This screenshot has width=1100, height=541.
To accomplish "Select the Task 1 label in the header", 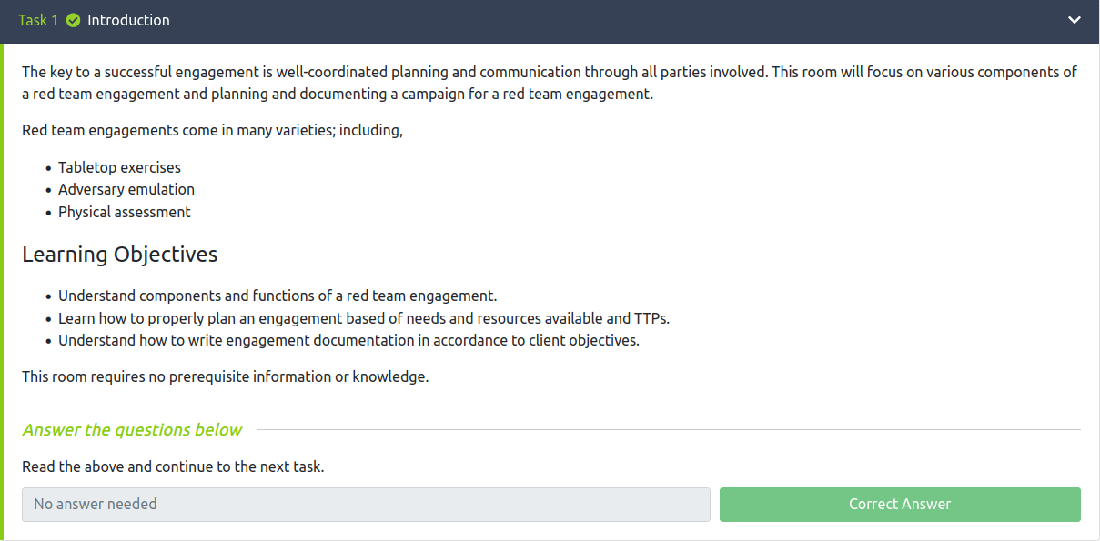I will tap(38, 19).
